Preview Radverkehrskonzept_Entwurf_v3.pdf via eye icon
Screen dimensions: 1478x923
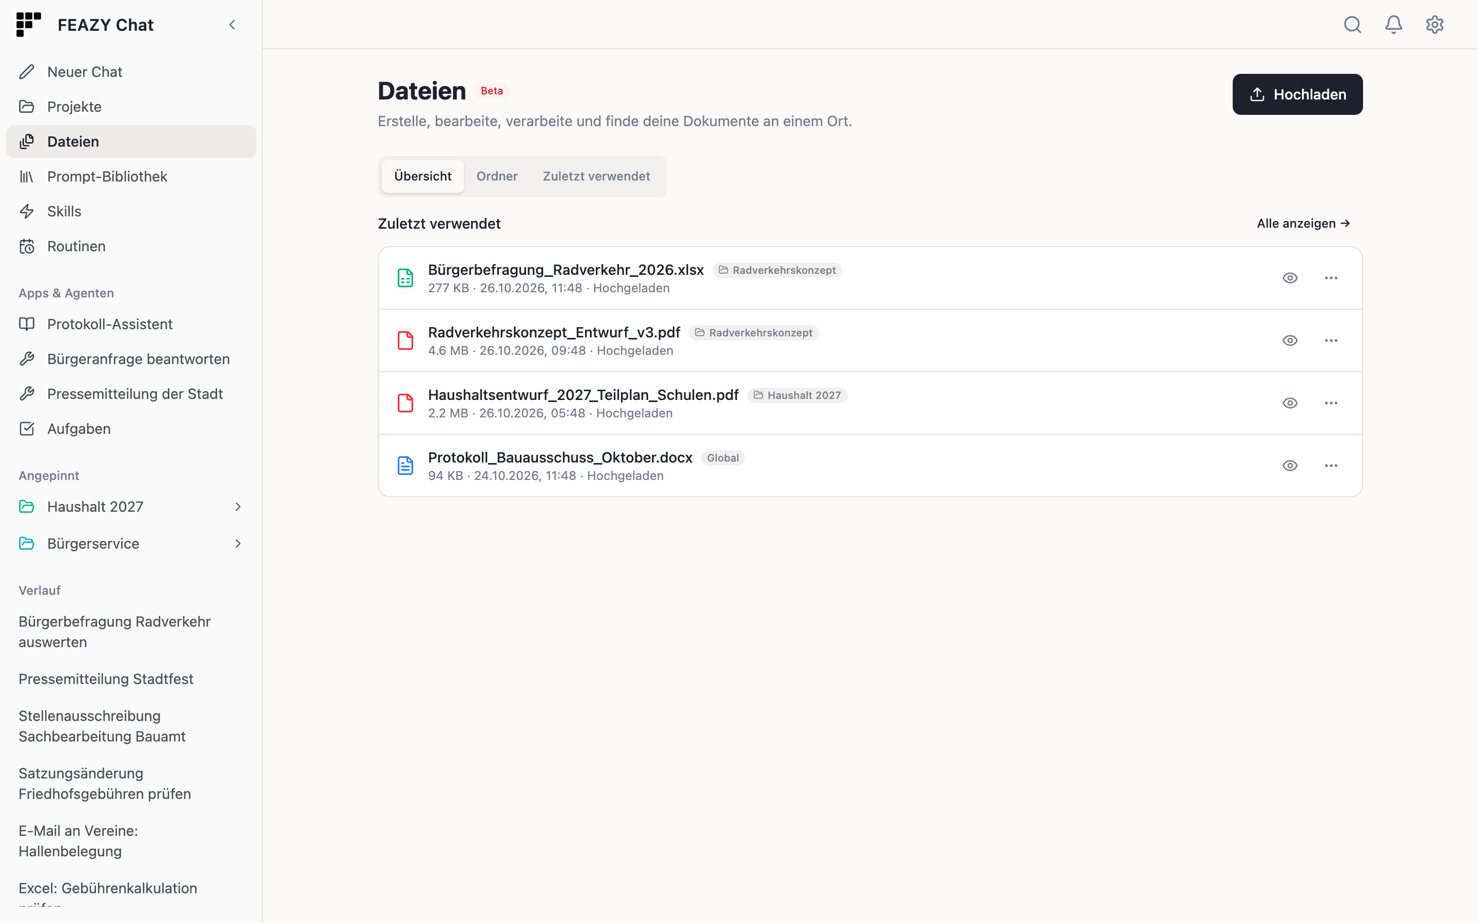pos(1290,340)
